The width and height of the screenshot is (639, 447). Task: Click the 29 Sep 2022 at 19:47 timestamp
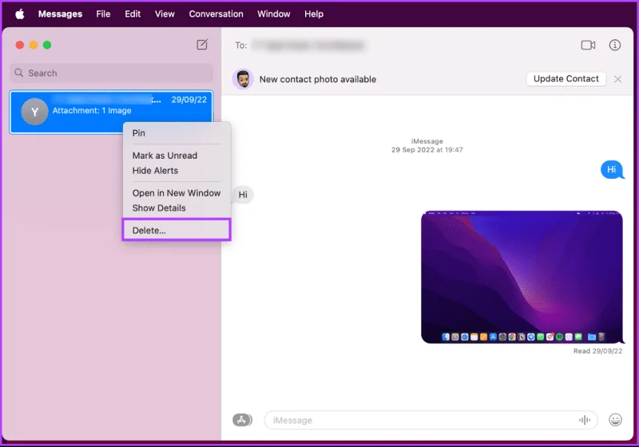point(427,150)
